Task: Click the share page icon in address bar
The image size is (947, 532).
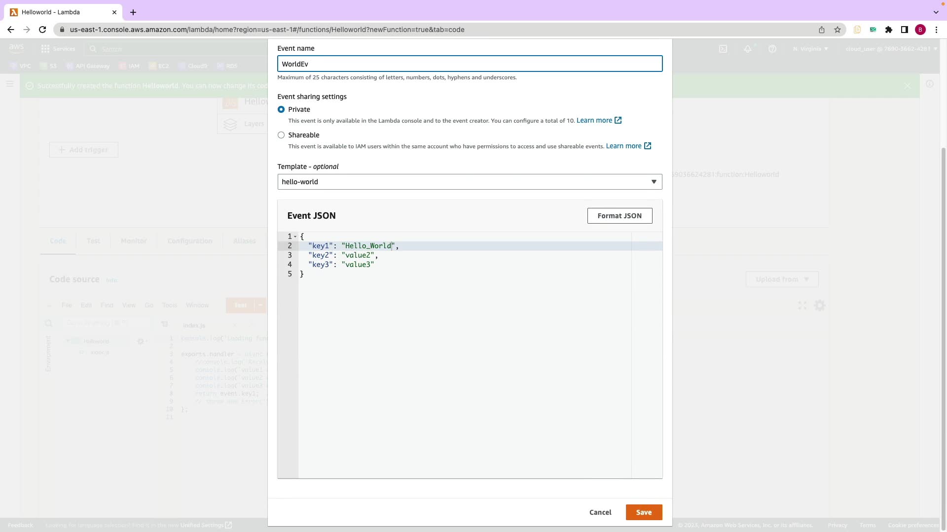Action: pos(822,30)
